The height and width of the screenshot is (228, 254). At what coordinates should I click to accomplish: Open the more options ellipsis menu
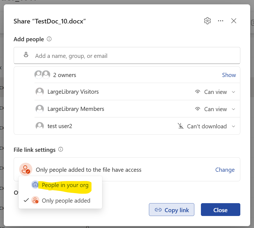(220, 21)
